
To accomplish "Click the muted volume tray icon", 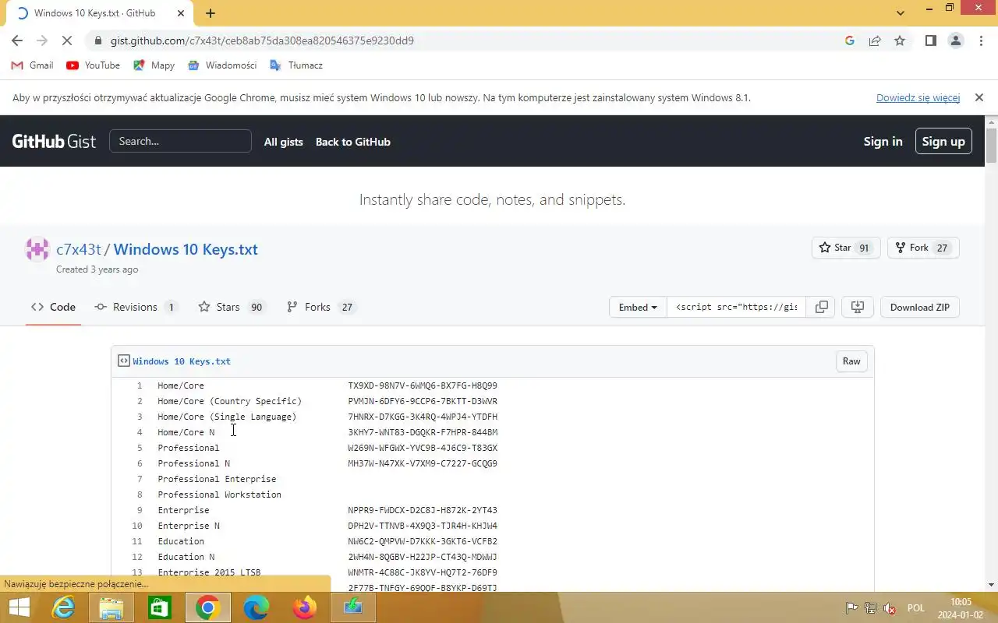I will (x=890, y=608).
